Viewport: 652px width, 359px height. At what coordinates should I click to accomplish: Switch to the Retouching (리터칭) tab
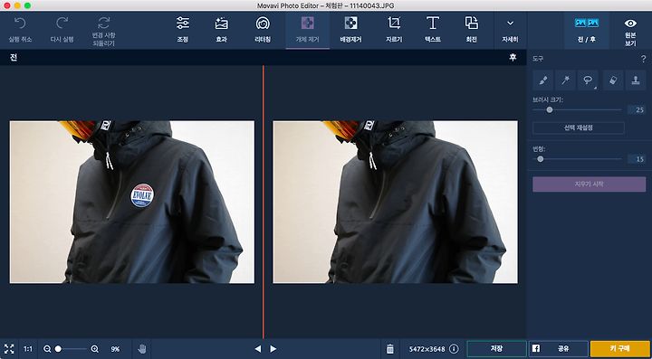coord(263,29)
